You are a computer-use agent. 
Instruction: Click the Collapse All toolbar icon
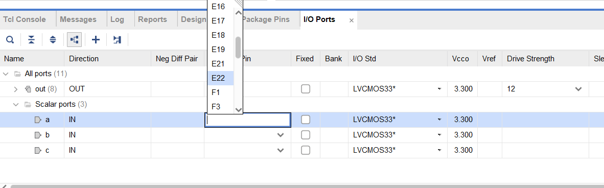[32, 40]
